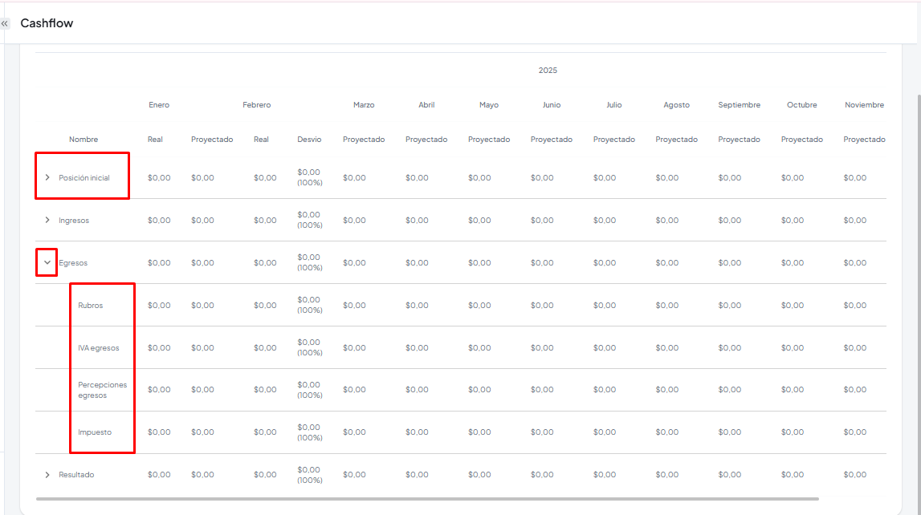Expand the Ingresos row chevron

[47, 220]
